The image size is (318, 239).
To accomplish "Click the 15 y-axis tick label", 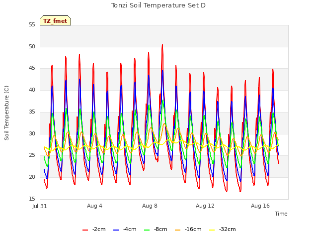I will (x=32, y=199).
